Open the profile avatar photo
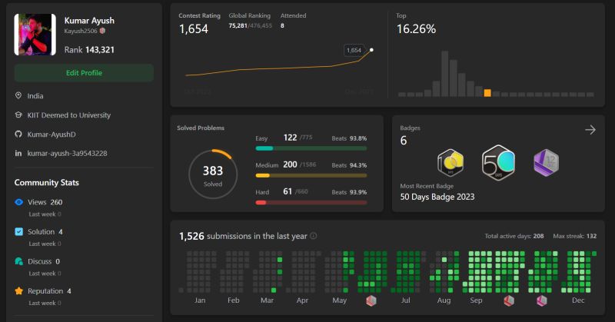615x322 pixels. 35,35
